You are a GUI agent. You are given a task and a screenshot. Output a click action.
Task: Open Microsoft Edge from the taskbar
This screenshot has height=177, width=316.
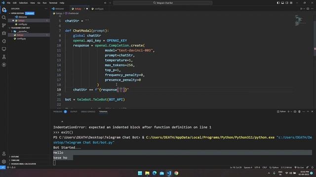(x=155, y=173)
